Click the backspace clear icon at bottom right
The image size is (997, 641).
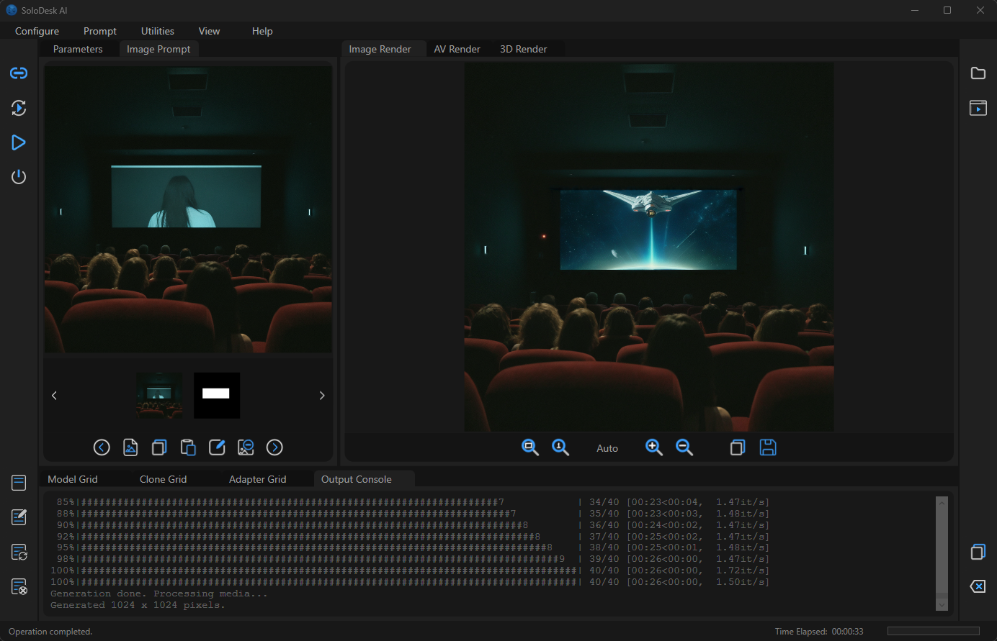[978, 586]
